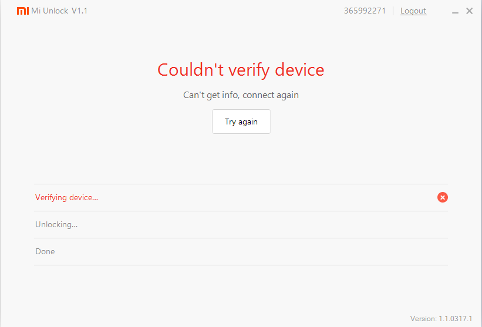Select the "Done" step
Image resolution: width=482 pixels, height=327 pixels.
pos(45,251)
